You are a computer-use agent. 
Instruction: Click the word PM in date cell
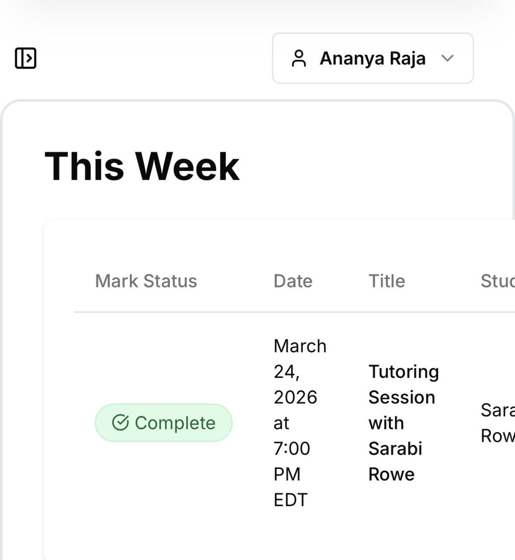click(x=287, y=474)
